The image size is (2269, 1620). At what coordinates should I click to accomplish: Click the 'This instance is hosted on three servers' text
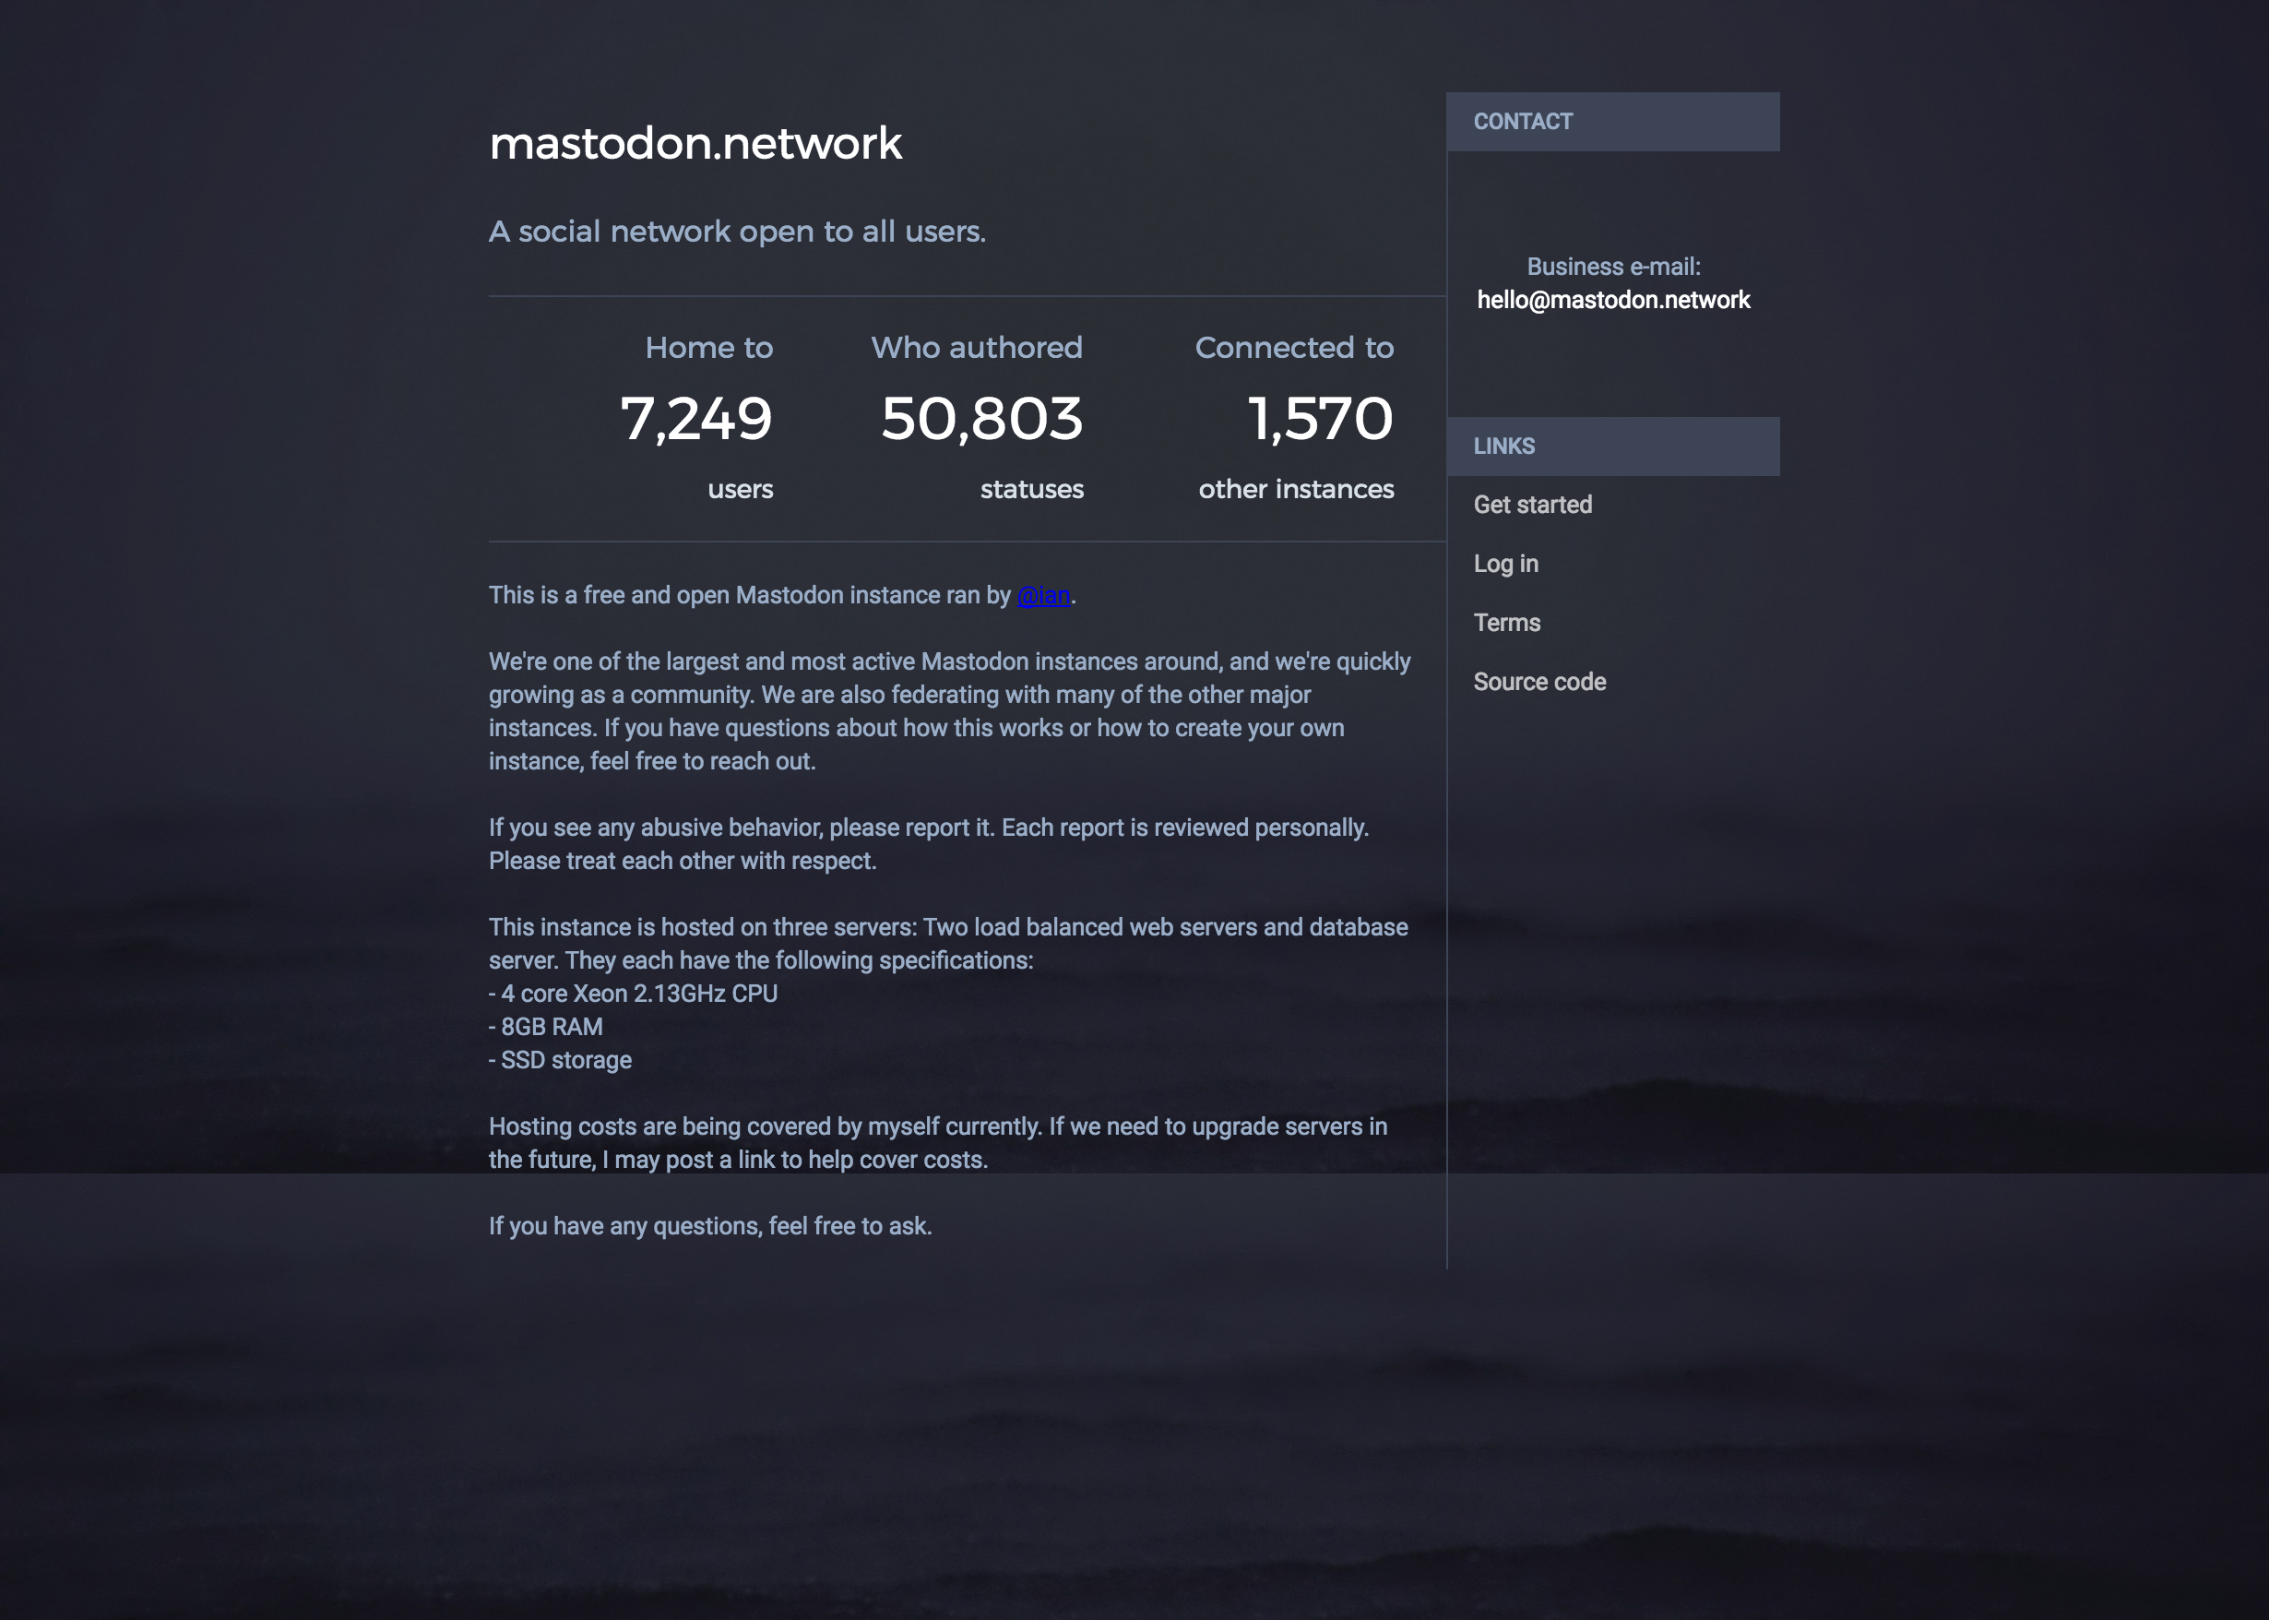point(948,944)
